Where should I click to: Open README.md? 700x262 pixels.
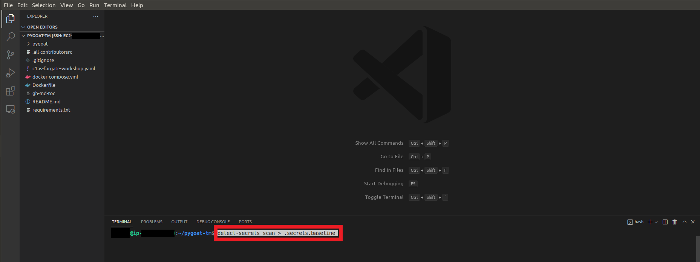tap(62, 102)
